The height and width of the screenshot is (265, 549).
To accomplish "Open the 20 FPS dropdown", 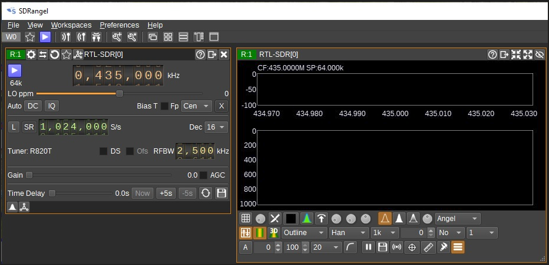I will 326,247.
